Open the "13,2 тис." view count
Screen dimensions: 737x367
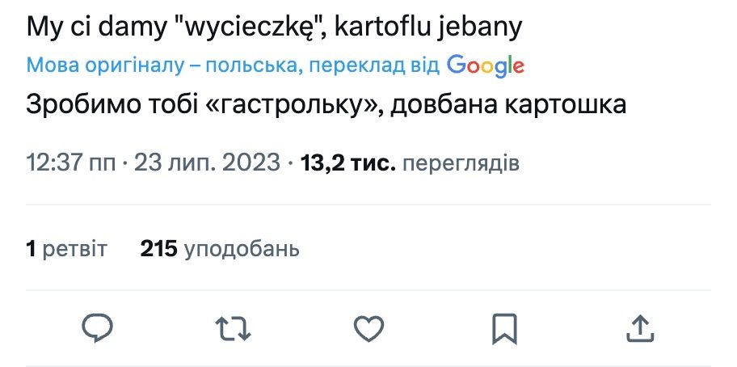click(347, 164)
